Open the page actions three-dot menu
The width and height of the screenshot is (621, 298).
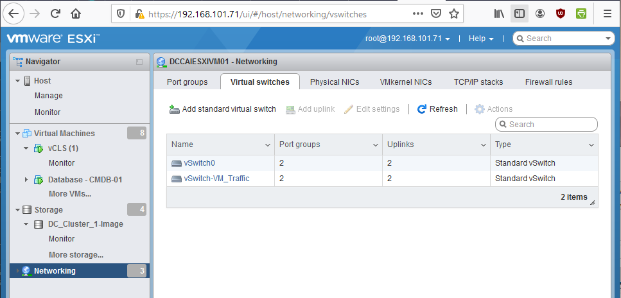[x=418, y=14]
